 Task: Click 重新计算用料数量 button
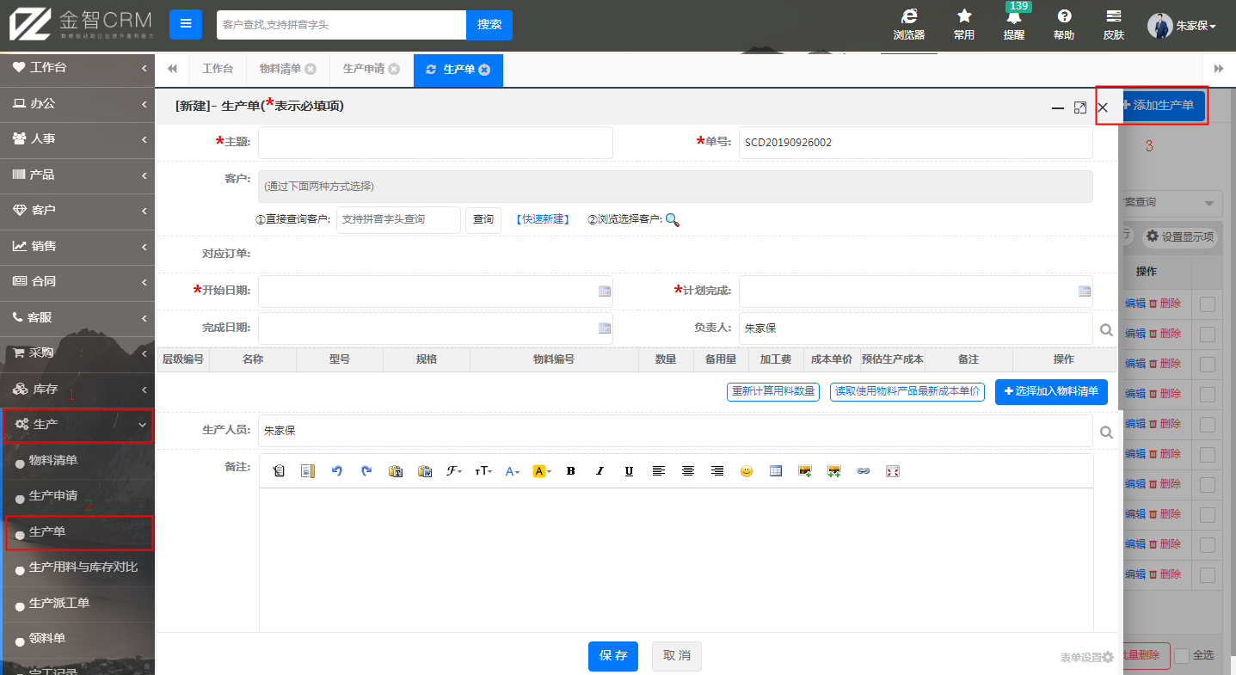(773, 392)
